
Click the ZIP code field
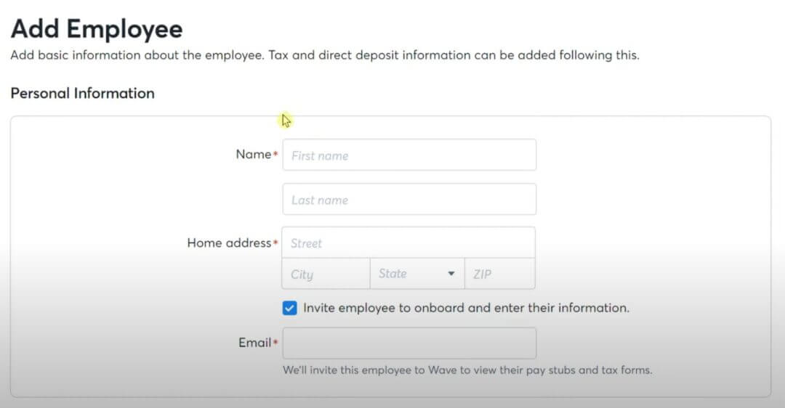click(499, 274)
